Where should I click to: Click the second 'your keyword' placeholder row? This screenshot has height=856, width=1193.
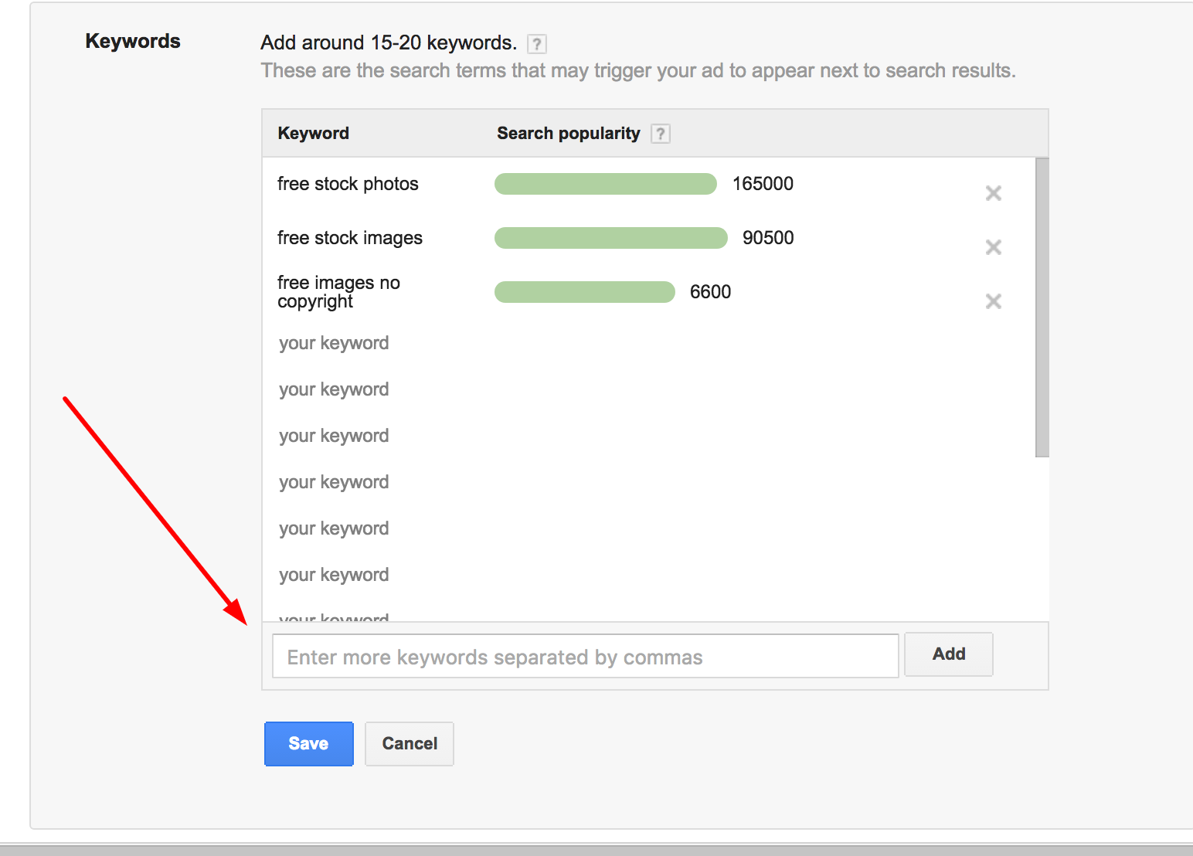pyautogui.click(x=334, y=389)
